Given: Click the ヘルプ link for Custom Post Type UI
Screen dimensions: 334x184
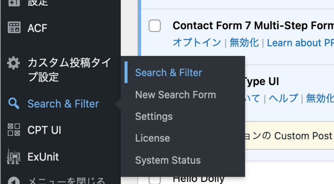Looking at the screenshot, I should [x=283, y=98].
